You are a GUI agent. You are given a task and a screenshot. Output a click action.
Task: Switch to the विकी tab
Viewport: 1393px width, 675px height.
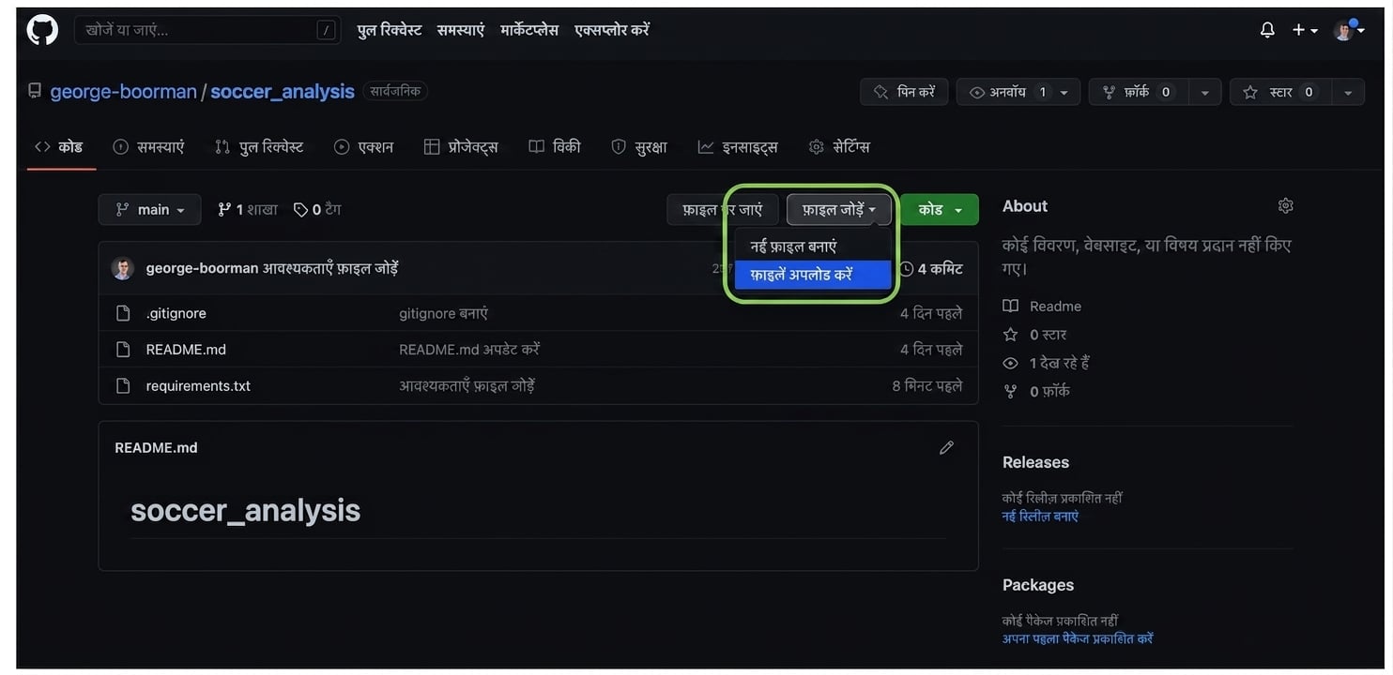click(555, 147)
